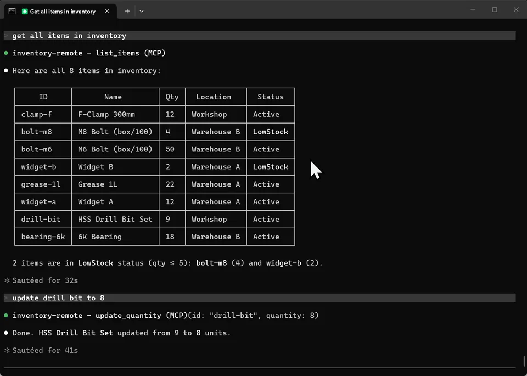This screenshot has width=527, height=376.
Task: Click the terminal scrollbar thumb at right edge
Action: pyautogui.click(x=524, y=362)
